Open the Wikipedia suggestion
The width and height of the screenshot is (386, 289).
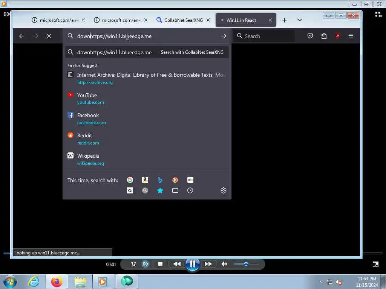147,159
